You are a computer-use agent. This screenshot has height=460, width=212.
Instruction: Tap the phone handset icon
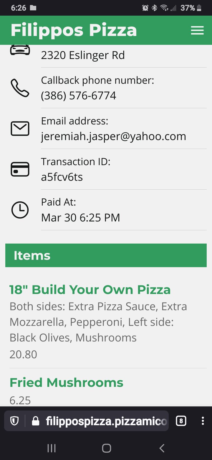pyautogui.click(x=20, y=88)
